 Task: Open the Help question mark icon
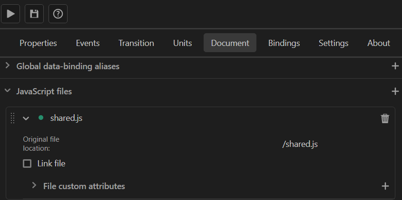click(58, 14)
